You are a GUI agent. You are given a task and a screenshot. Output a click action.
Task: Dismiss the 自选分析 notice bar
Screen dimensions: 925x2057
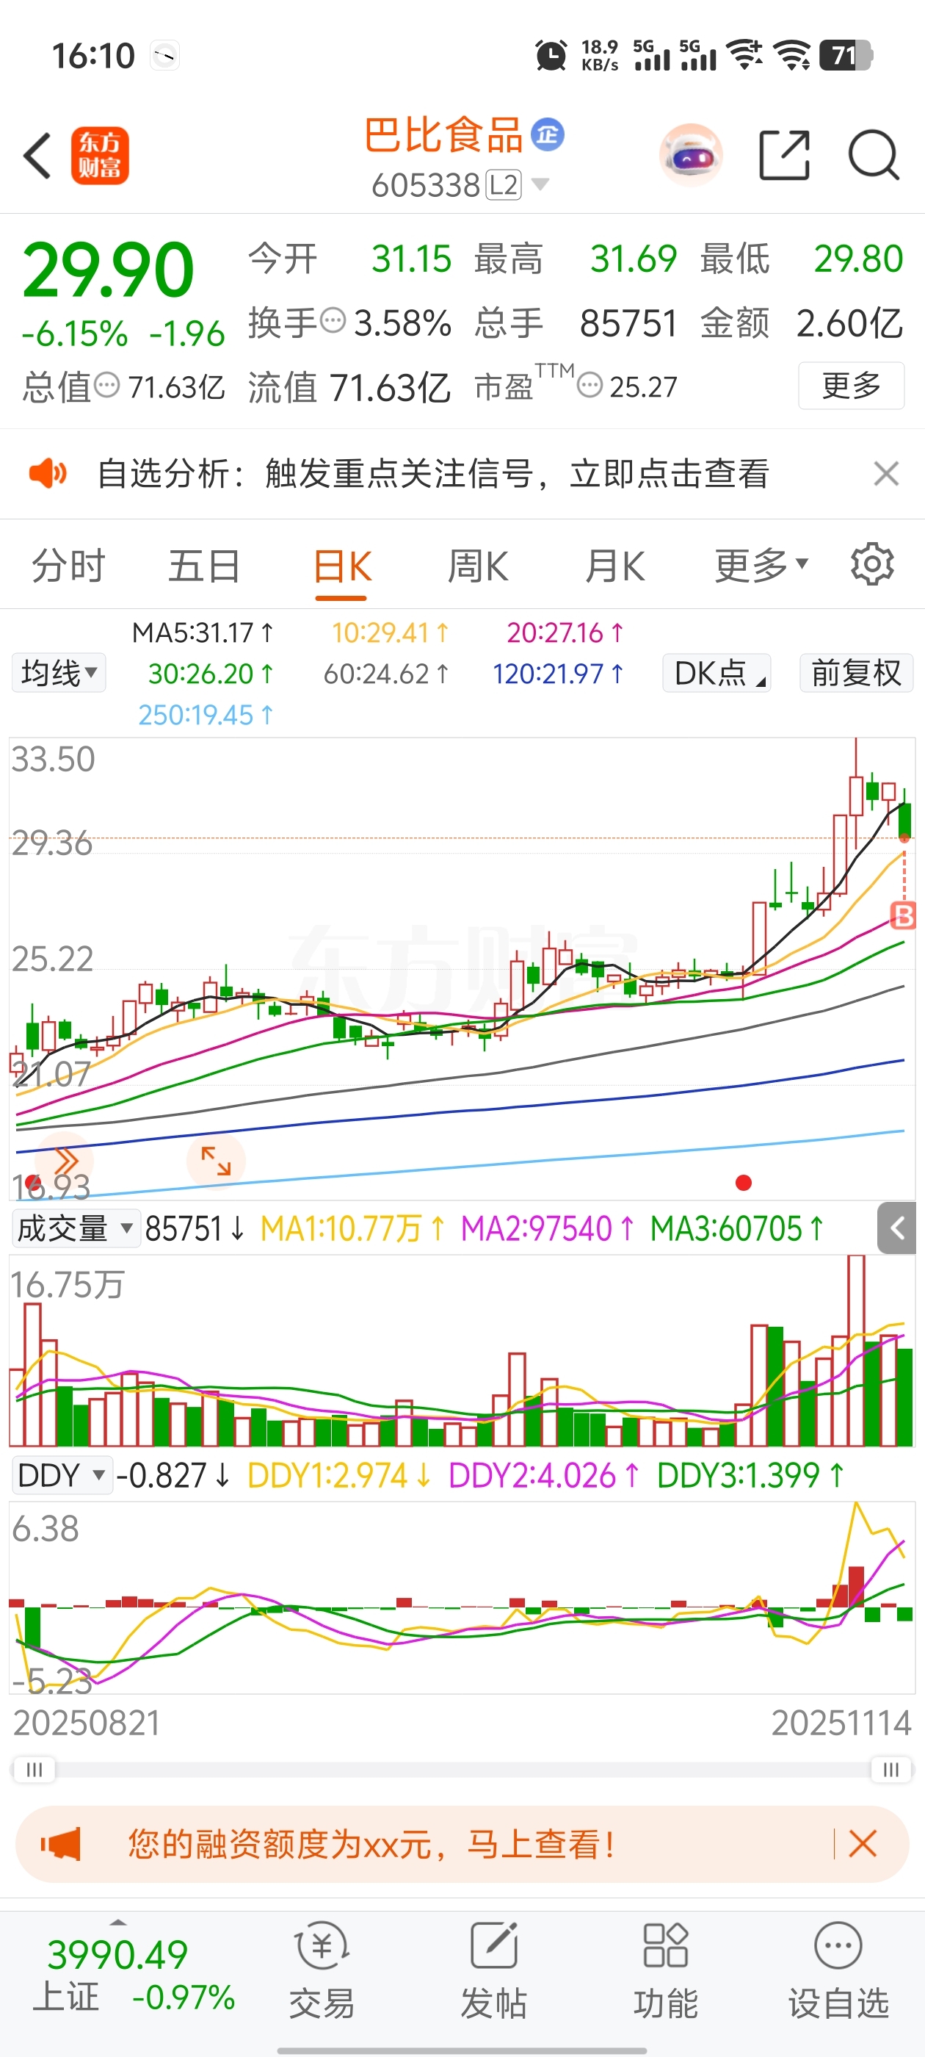click(x=886, y=474)
